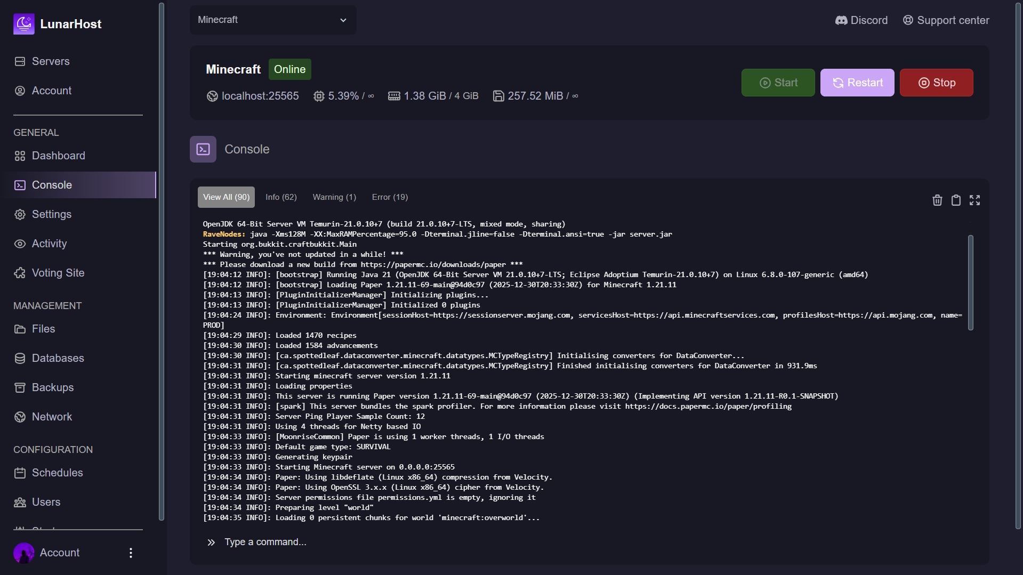The height and width of the screenshot is (575, 1023).
Task: Open the account options three-dot menu
Action: [131, 553]
